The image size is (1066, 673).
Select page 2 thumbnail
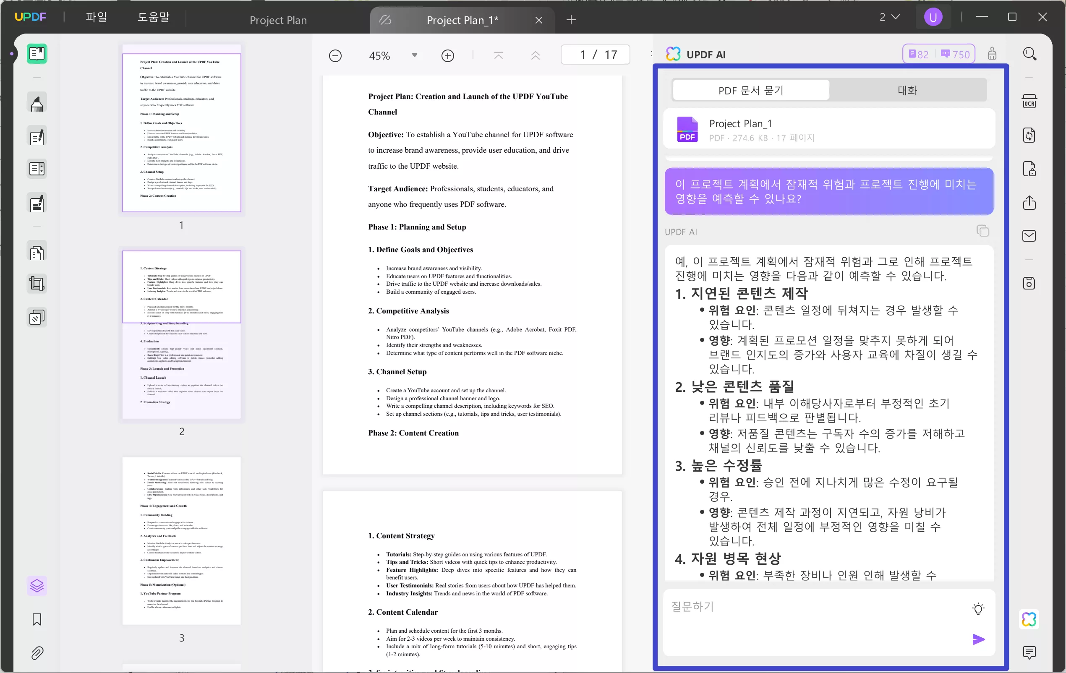(181, 334)
